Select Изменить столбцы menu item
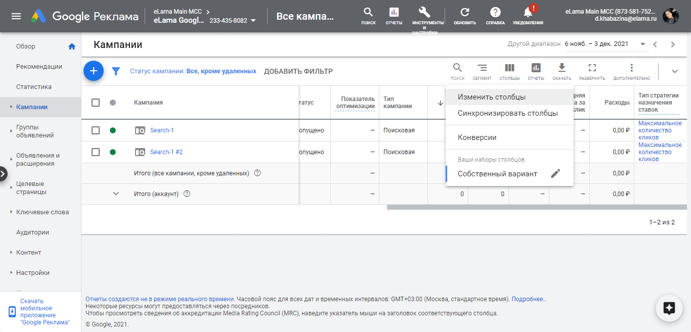Viewport: 691px width, 332px height. (x=509, y=97)
